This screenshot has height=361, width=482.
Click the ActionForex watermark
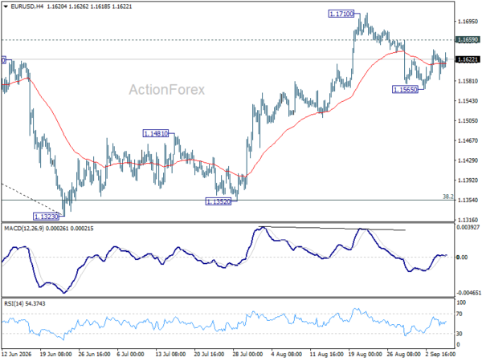coord(166,90)
